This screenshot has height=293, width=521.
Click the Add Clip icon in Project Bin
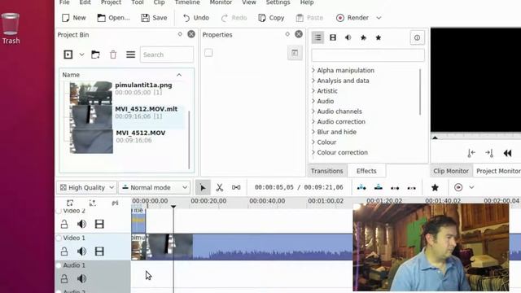(68, 55)
